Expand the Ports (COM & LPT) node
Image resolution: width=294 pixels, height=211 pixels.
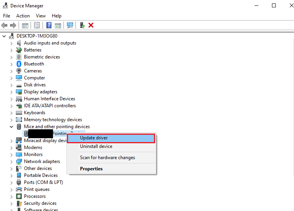(x=11, y=183)
